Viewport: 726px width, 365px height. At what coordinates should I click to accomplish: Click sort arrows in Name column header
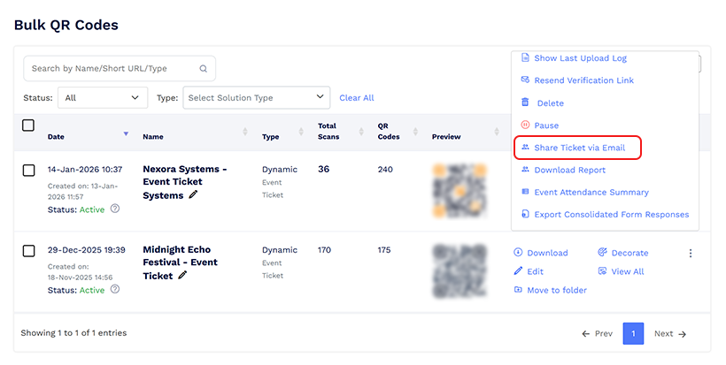(x=245, y=132)
